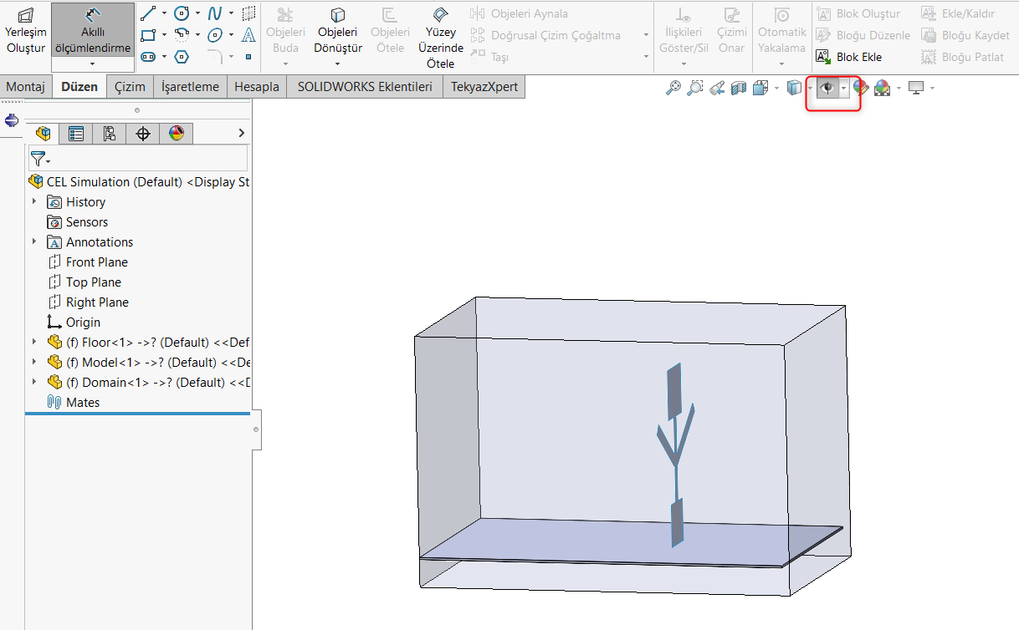
Task: Select the Ellipse sketch tool
Action: pos(216,35)
